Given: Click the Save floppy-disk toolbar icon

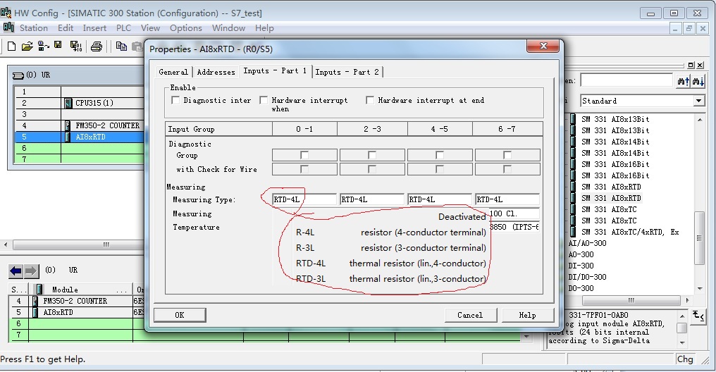Looking at the screenshot, I should (x=58, y=45).
